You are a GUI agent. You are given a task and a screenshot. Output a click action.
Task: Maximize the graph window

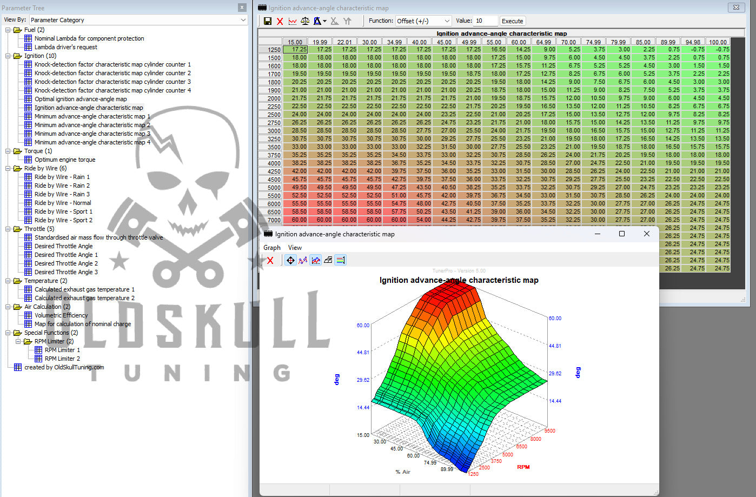click(x=622, y=234)
